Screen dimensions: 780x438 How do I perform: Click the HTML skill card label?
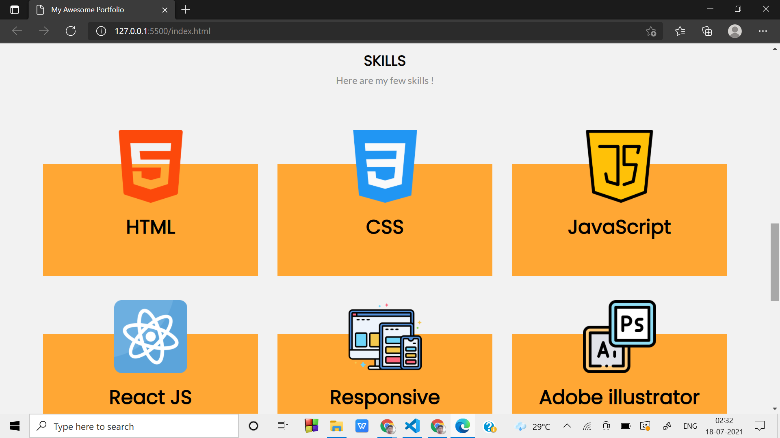click(x=151, y=227)
